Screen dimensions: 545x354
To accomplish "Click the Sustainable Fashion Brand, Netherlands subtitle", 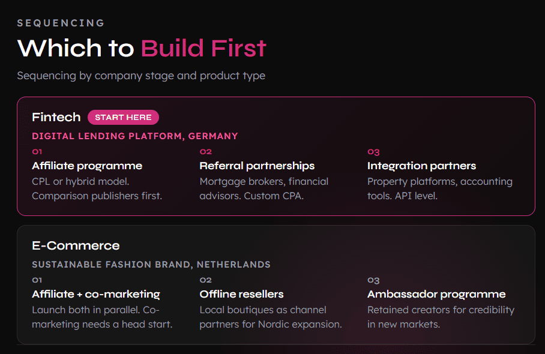I will coord(151,265).
